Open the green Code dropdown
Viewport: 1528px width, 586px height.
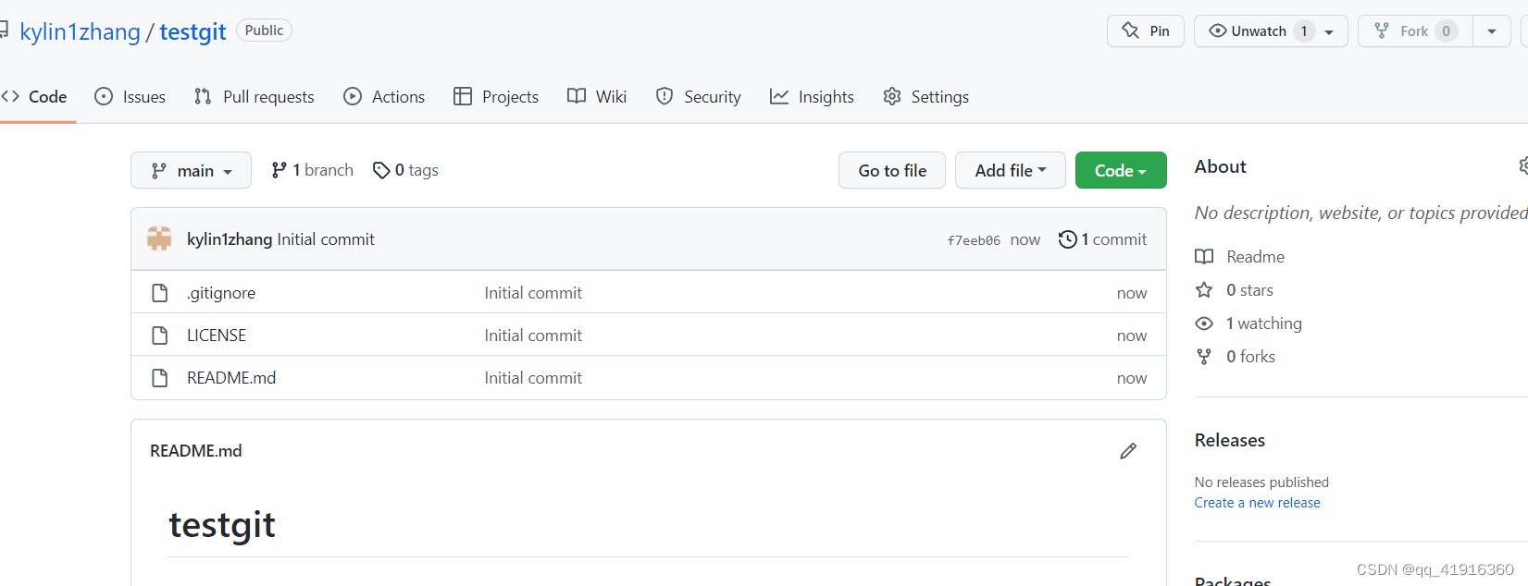pos(1121,170)
